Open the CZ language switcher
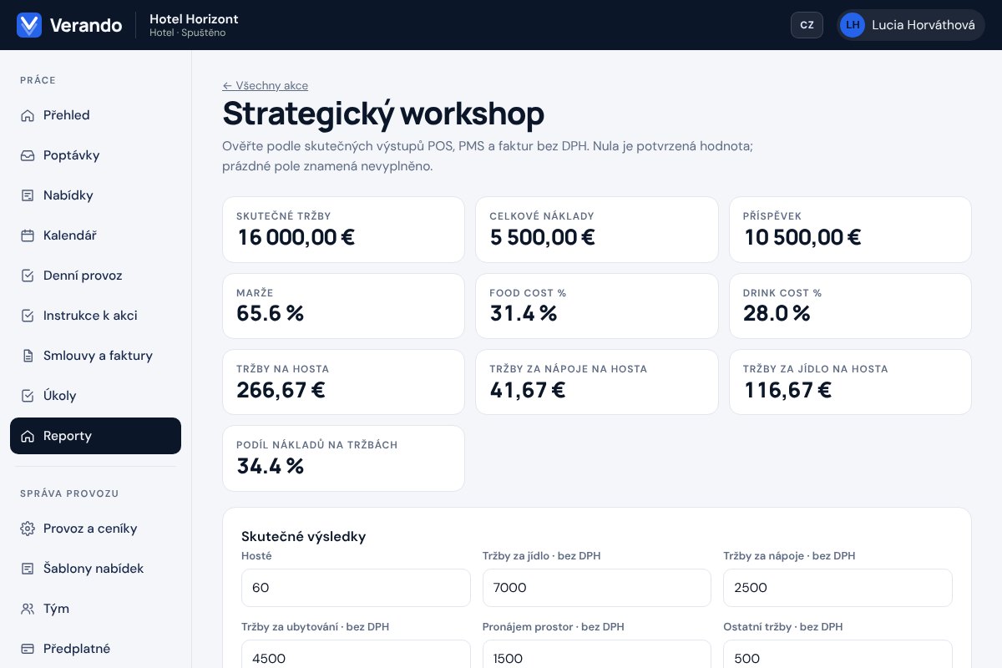 [x=807, y=25]
